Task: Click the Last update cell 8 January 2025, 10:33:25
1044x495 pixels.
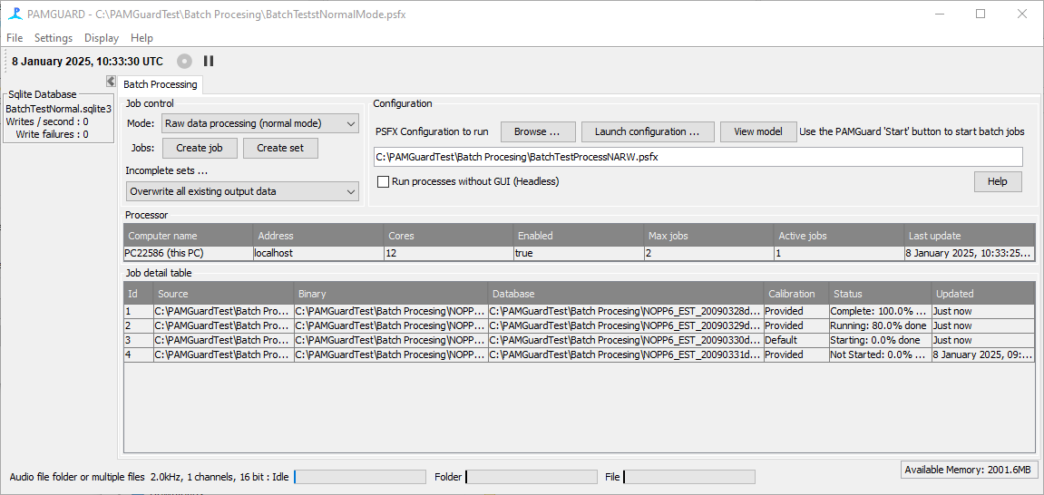Action: pos(969,254)
